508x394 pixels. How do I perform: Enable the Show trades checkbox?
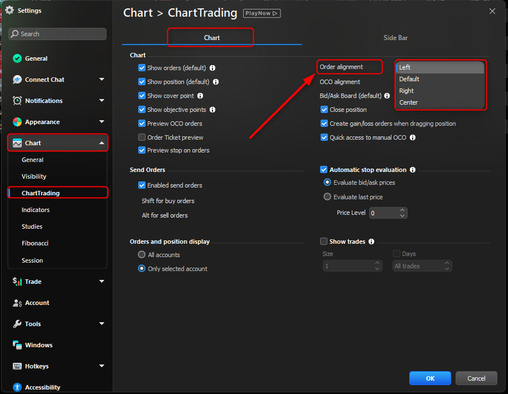point(323,242)
